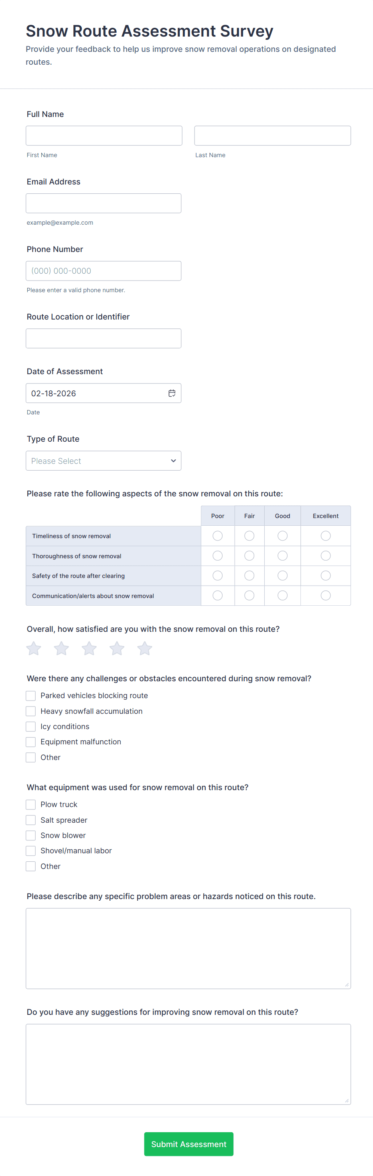Image resolution: width=373 pixels, height=1176 pixels.
Task: Click into the Email Address field
Action: (x=103, y=203)
